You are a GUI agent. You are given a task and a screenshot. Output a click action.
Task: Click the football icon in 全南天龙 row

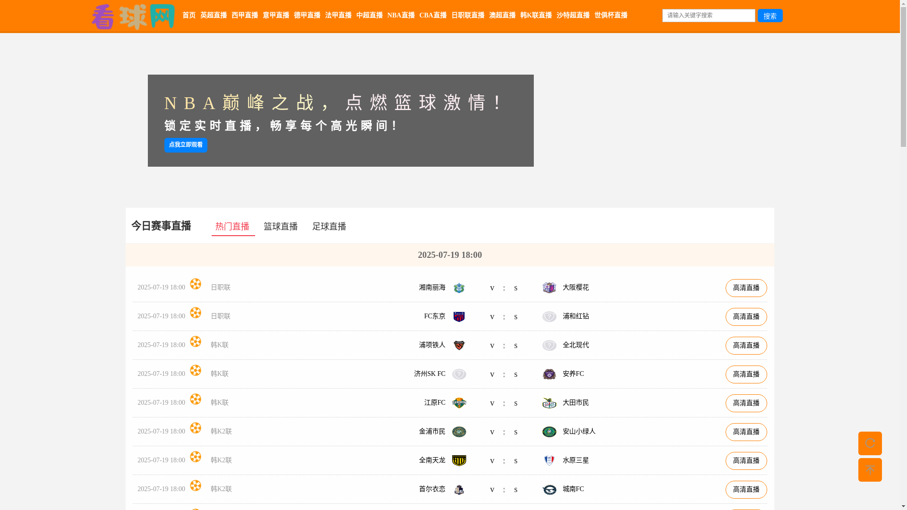(x=196, y=457)
